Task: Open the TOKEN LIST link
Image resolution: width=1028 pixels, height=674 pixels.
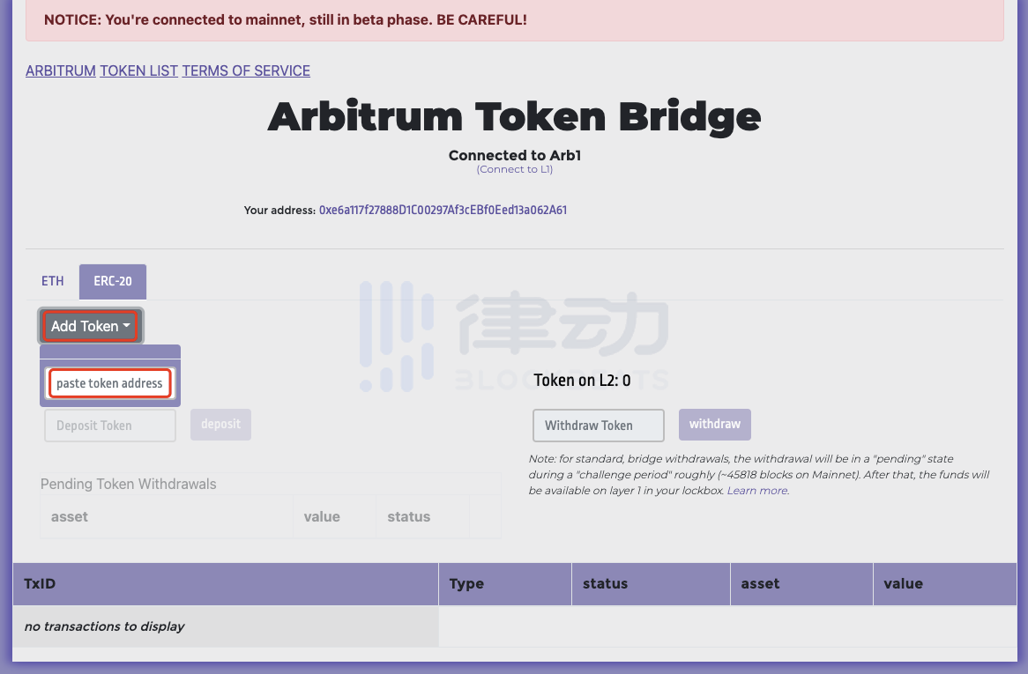Action: click(138, 70)
